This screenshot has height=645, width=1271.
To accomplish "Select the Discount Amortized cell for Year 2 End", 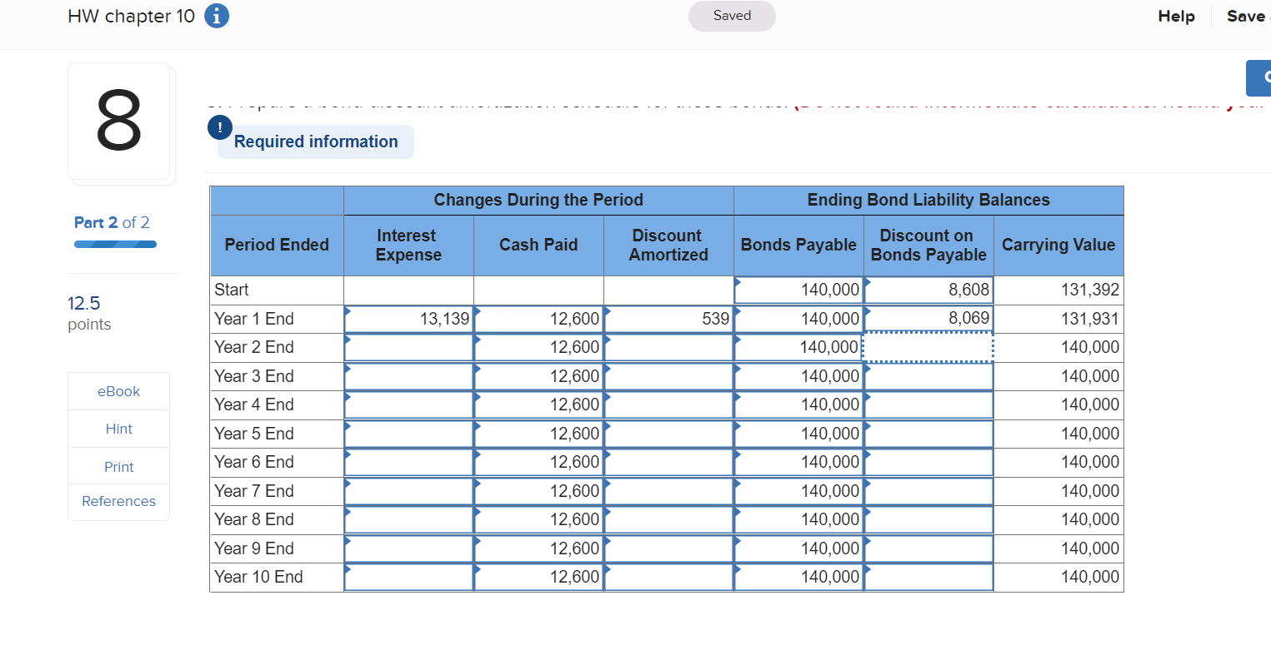I will pyautogui.click(x=668, y=347).
